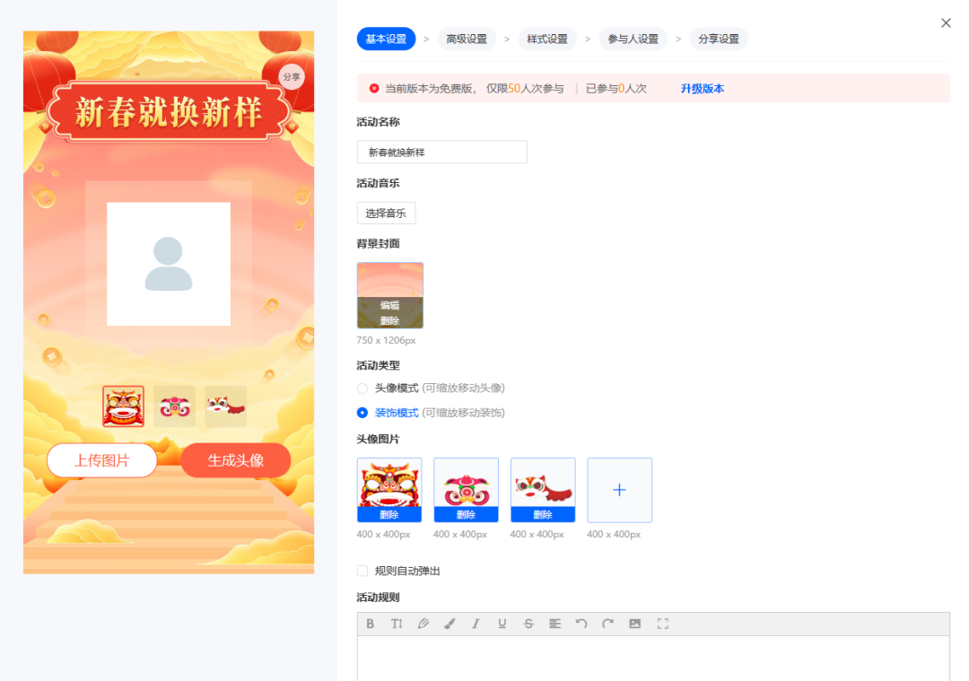Pick the text color pencil tool
The height and width of the screenshot is (681, 969).
[x=423, y=624]
